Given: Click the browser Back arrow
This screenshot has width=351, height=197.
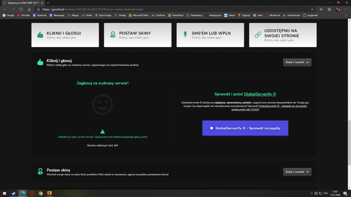Looking at the screenshot, I should pos(5,9).
